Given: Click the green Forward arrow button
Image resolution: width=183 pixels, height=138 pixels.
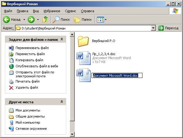Looking at the screenshot, I should pos(31,19).
